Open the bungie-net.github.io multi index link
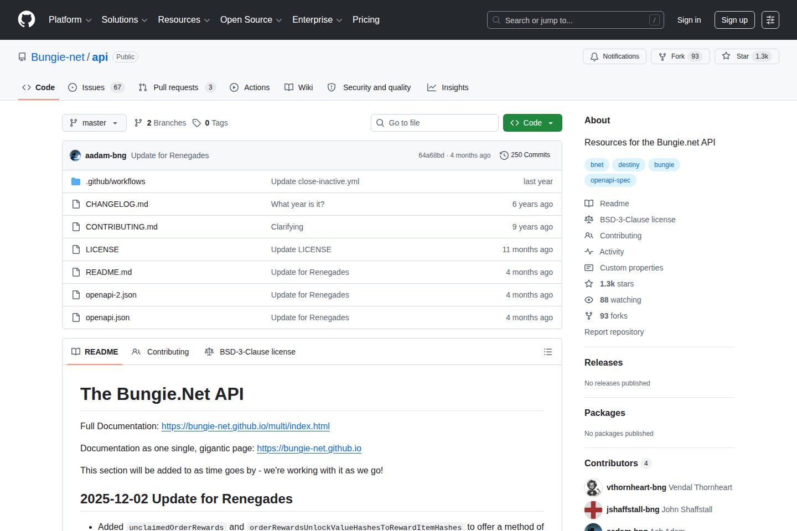 click(245, 426)
